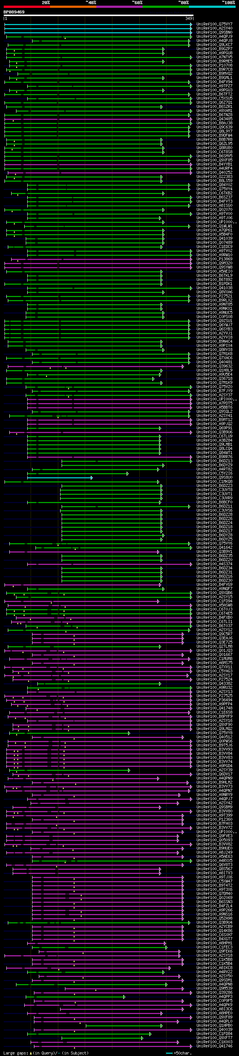Screen dimensions: 239x1056
Task: Select hit label UniRef100_A4S374
Action: tap(214, 564)
